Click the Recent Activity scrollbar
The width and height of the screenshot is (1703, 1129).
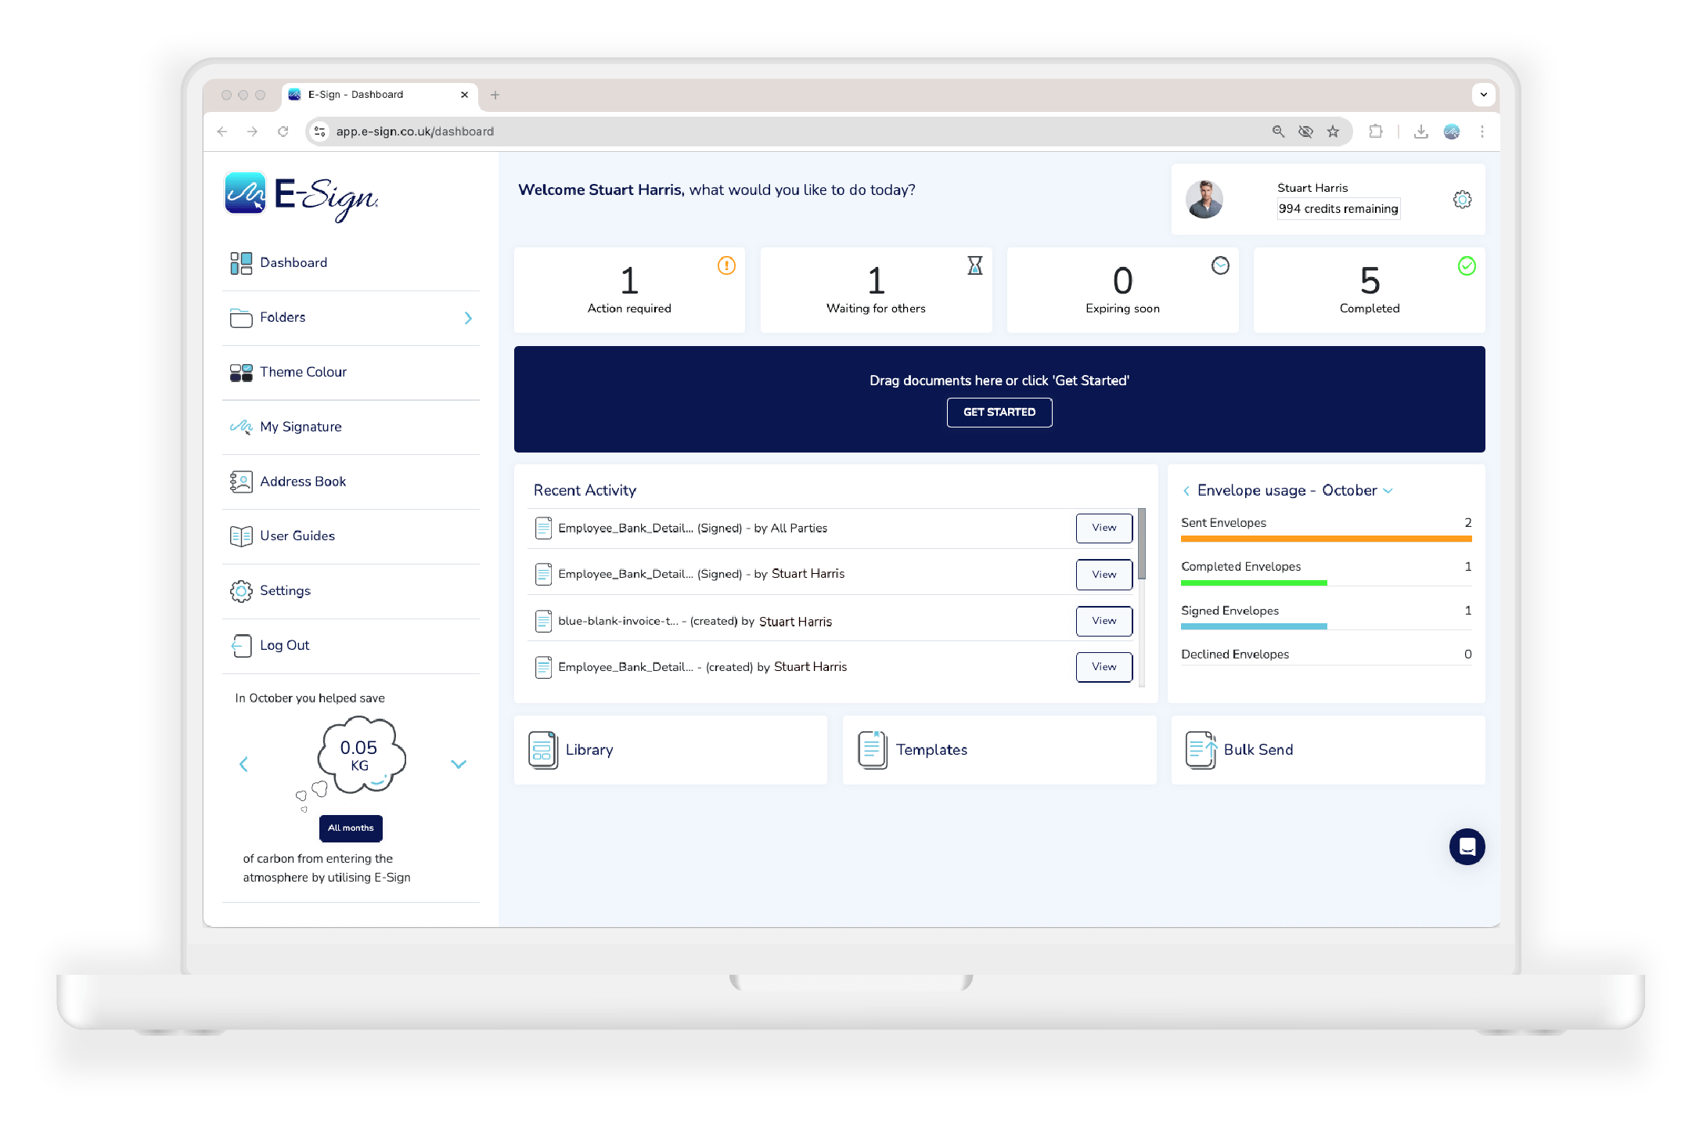click(x=1142, y=544)
